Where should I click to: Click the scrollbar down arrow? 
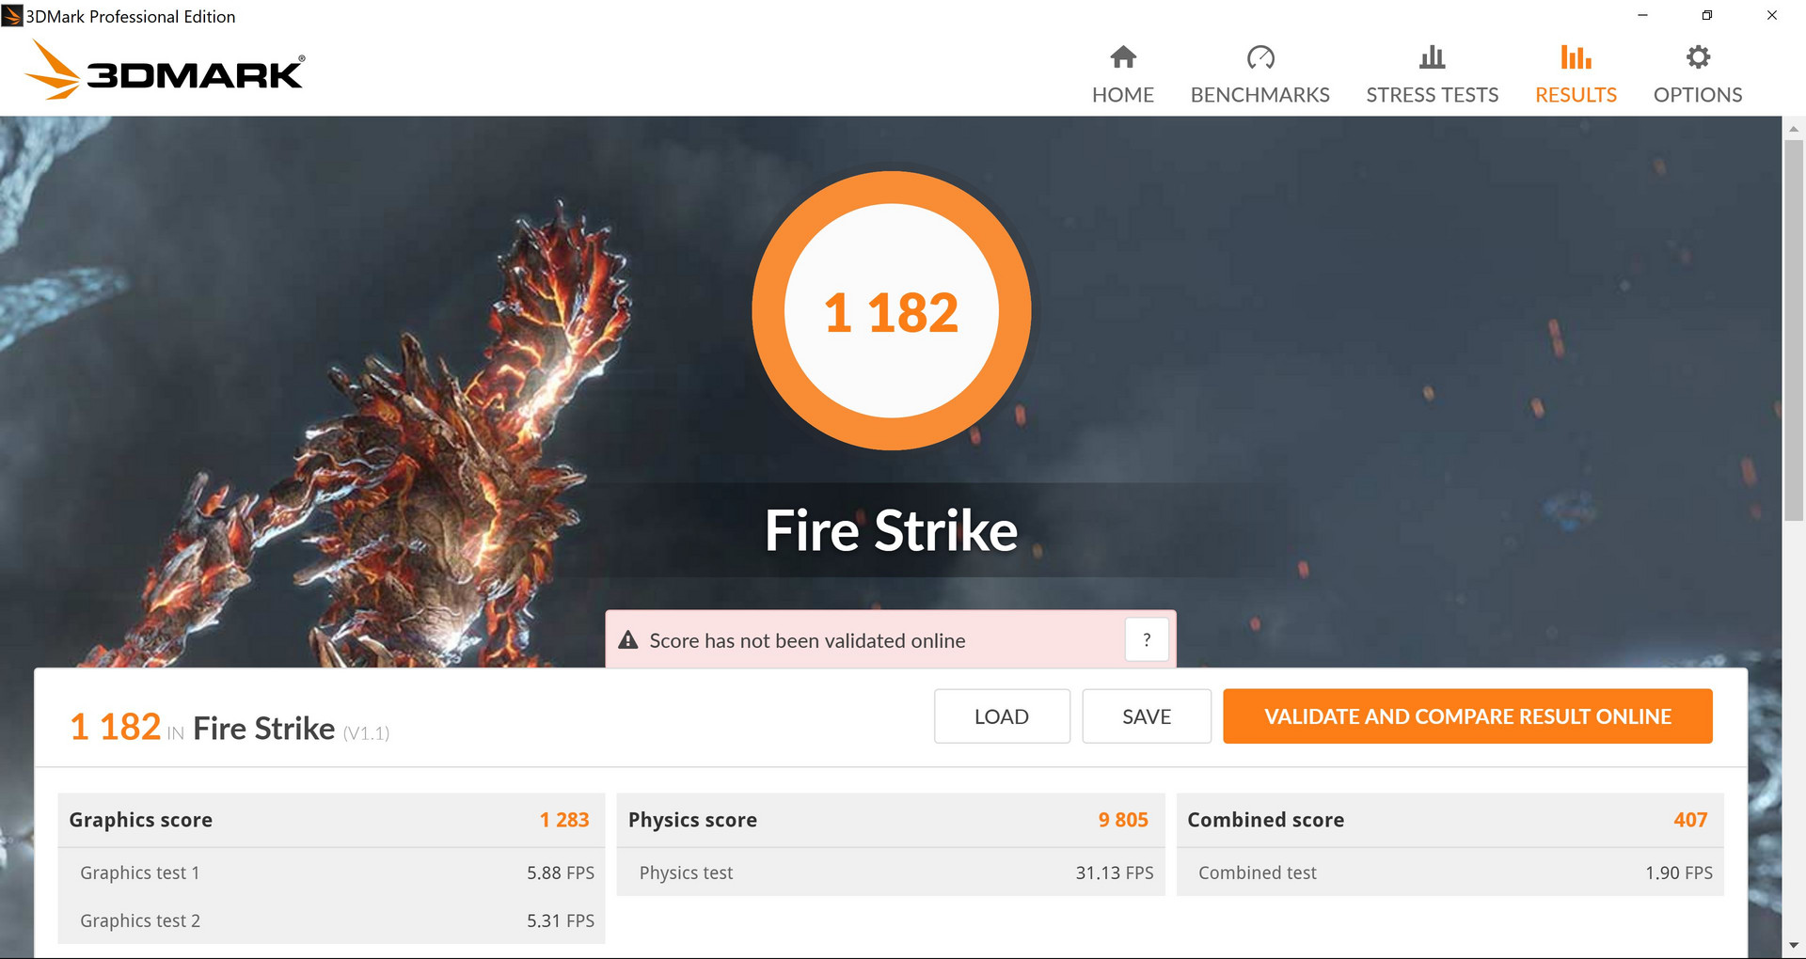coord(1794,946)
